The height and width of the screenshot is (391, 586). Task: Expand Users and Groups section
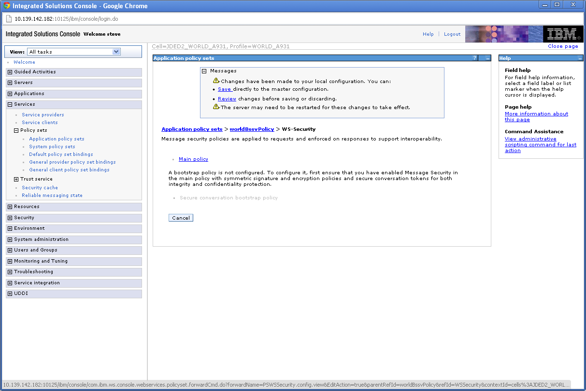click(x=10, y=250)
